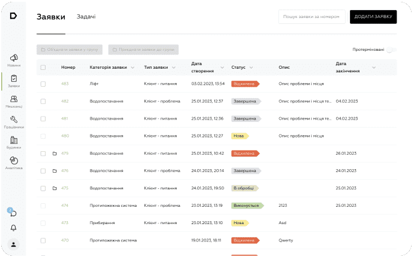The width and height of the screenshot is (414, 257).
Task: Click folder icon on request 479
Action: click(55, 154)
